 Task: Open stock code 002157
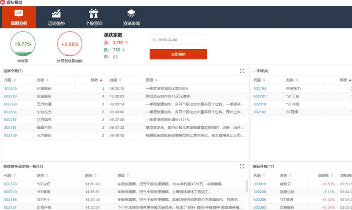point(10,207)
